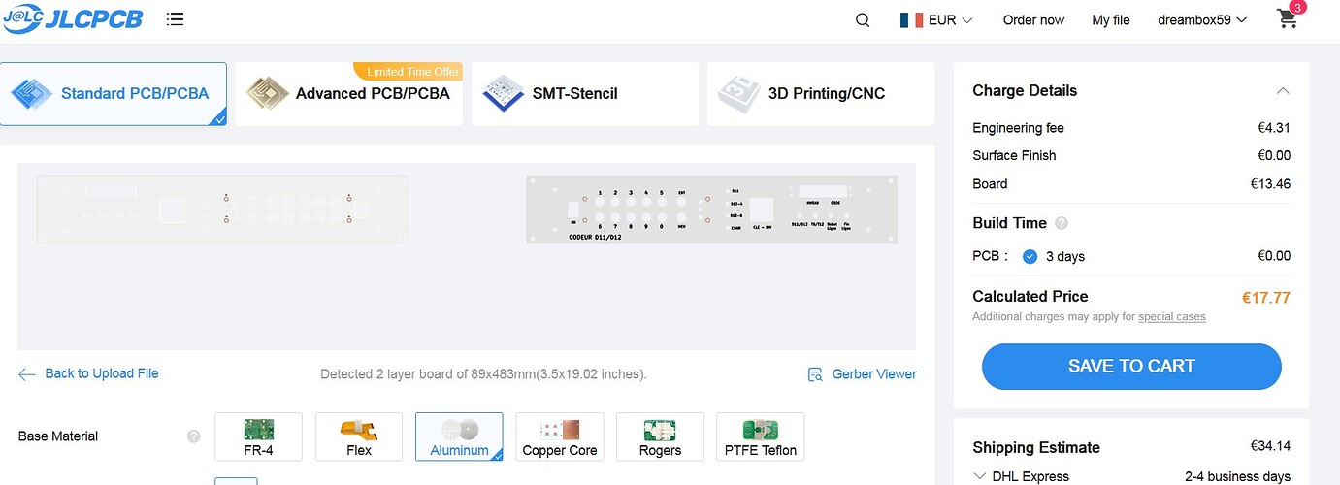1340x485 pixels.
Task: Click the SAVE TO CART button
Action: (1131, 367)
